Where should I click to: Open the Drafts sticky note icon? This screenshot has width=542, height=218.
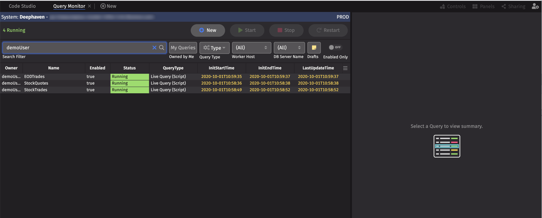coord(314,48)
